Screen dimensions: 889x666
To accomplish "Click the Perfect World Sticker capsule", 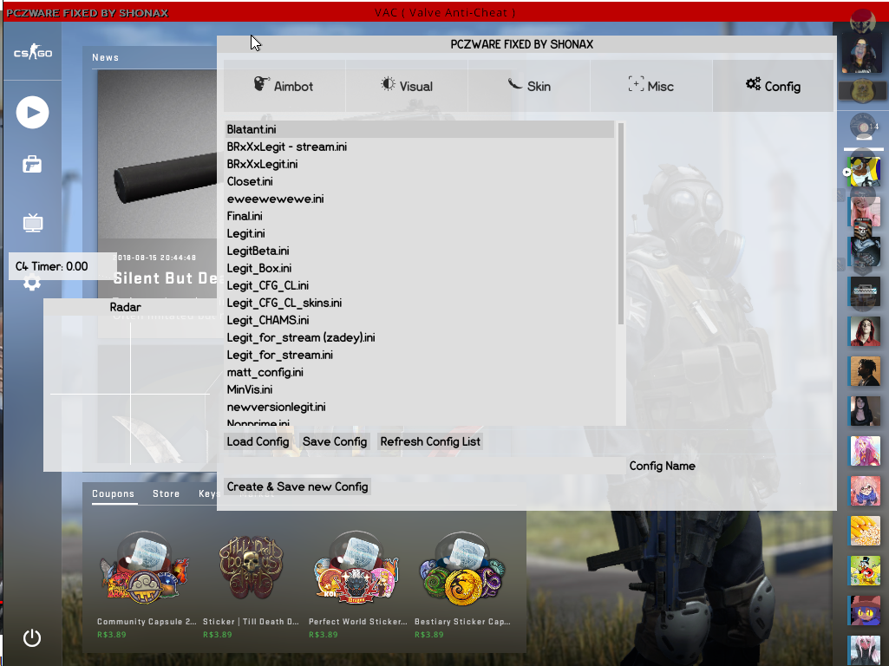I will click(x=357, y=585).
